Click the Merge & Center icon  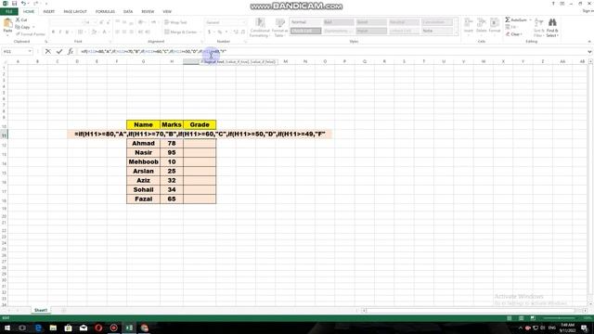tap(167, 32)
